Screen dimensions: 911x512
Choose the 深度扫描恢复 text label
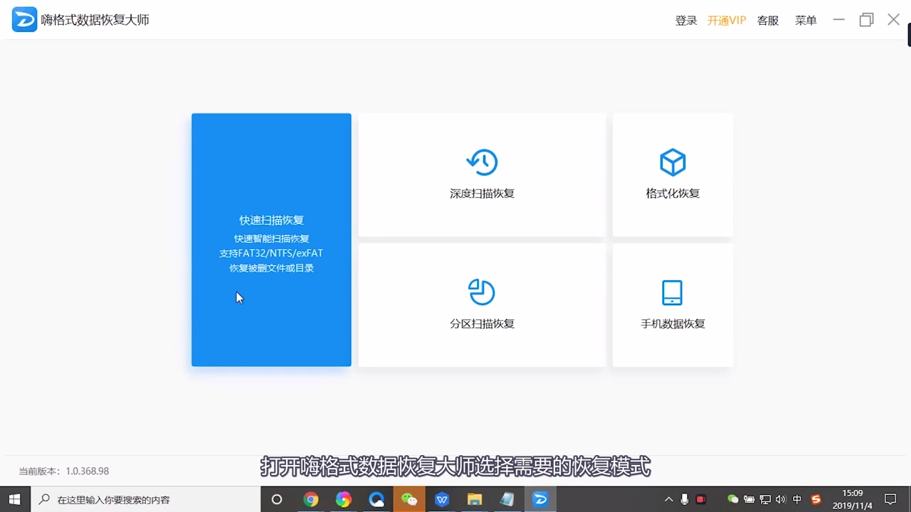point(482,193)
